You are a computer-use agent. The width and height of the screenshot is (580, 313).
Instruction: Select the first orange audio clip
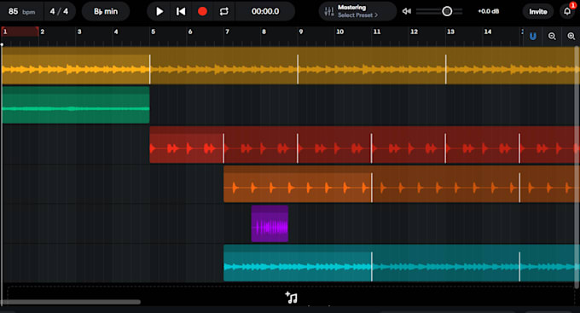click(298, 184)
